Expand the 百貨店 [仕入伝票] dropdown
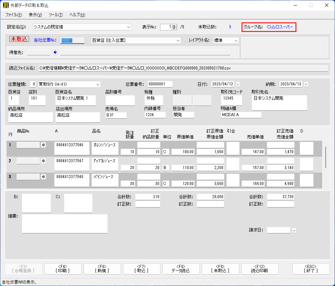This screenshot has width=335, height=286. pyautogui.click(x=178, y=40)
